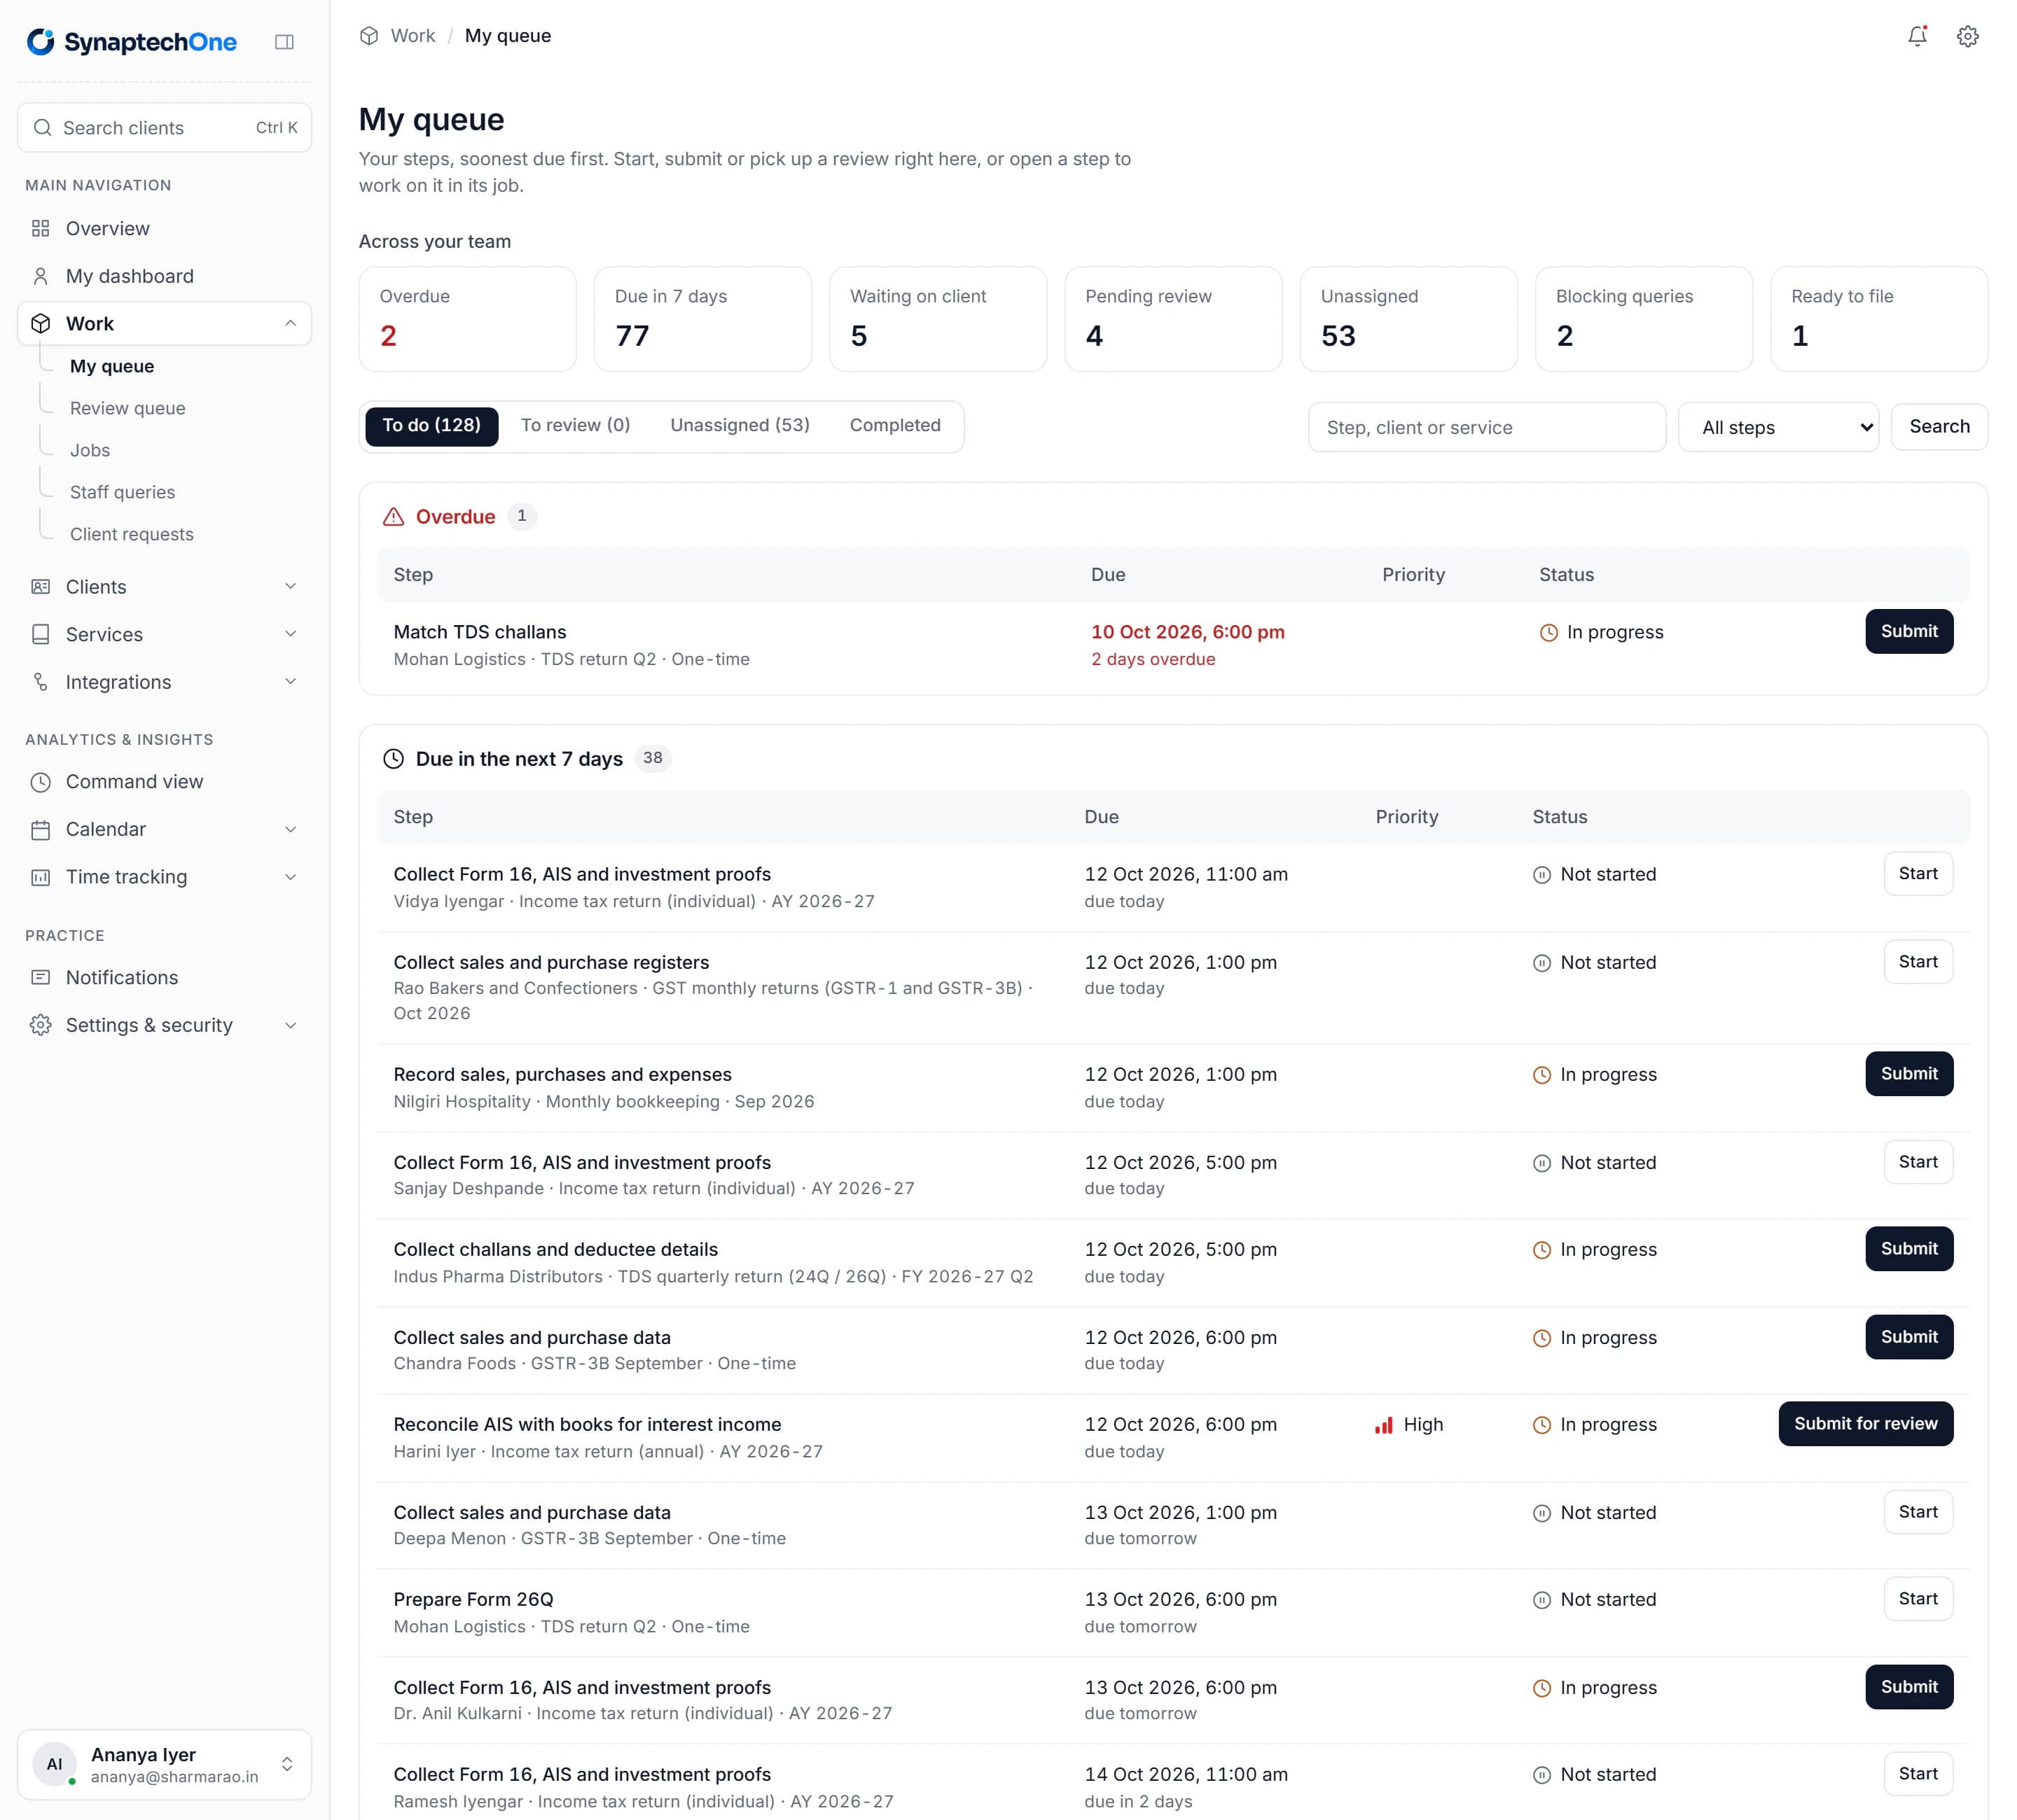Screen dimensions: 2017x1820
Task: Click the Services book icon
Action: tap(40, 635)
